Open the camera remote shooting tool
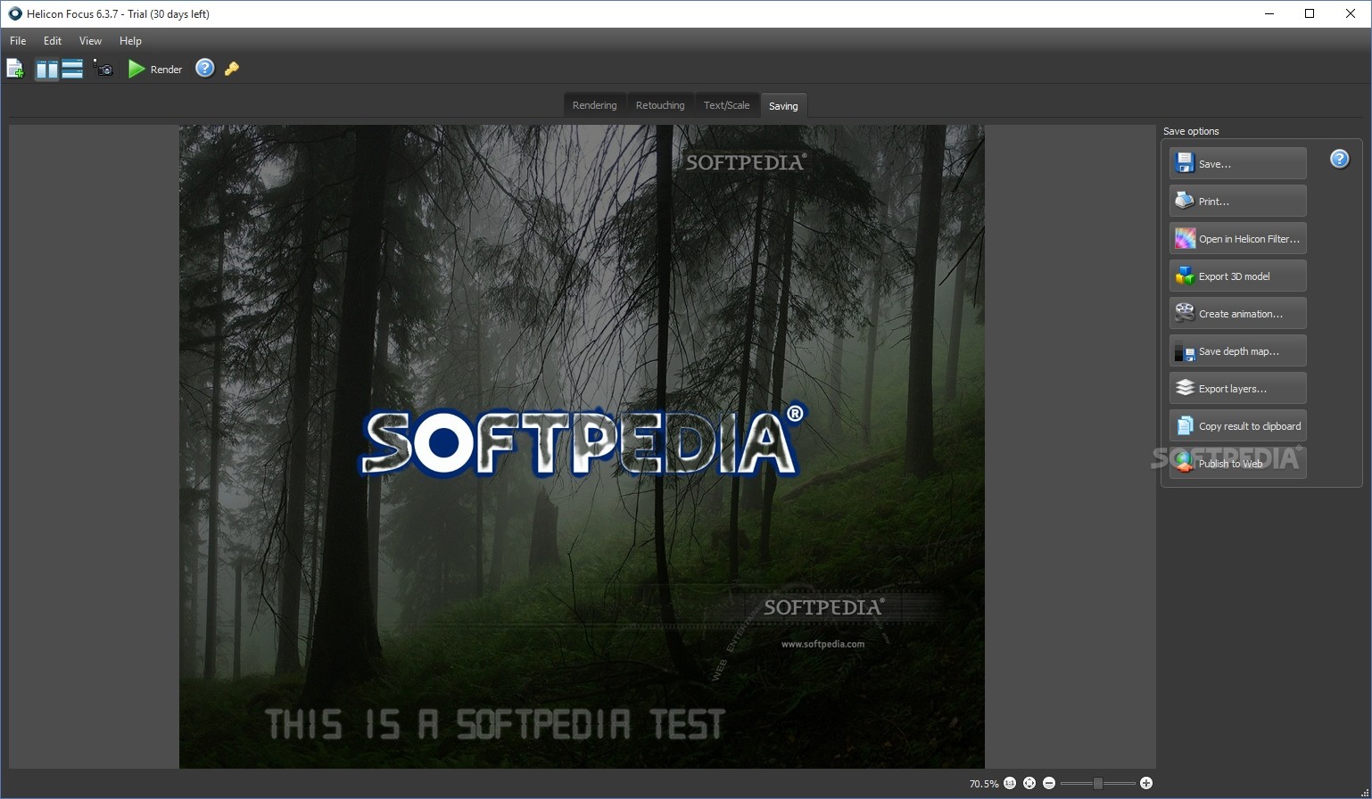 click(x=103, y=69)
